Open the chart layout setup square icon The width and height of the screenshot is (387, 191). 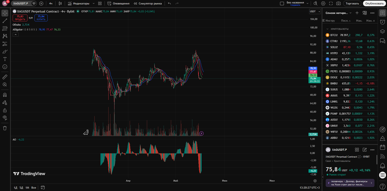point(282,4)
